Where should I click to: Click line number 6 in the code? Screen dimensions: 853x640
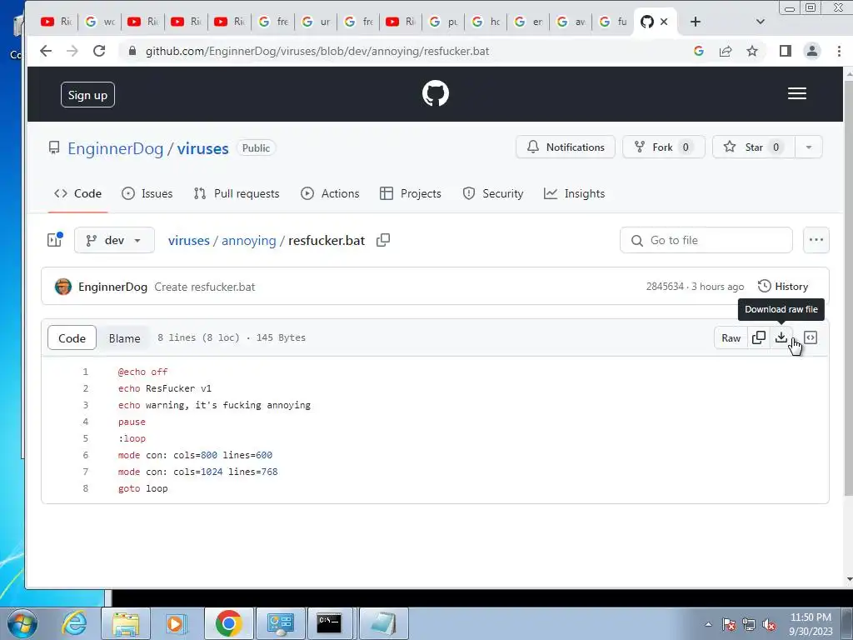pyautogui.click(x=86, y=455)
